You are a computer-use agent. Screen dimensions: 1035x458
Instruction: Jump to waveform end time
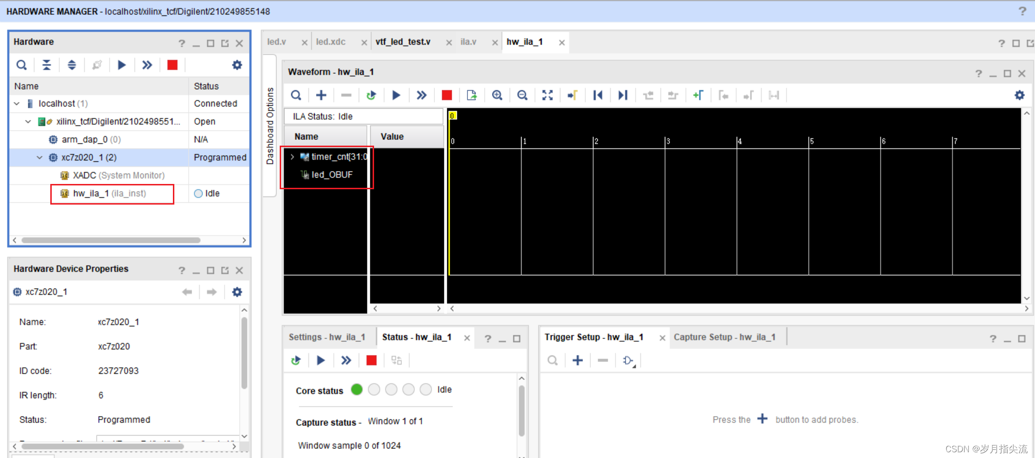tap(623, 95)
